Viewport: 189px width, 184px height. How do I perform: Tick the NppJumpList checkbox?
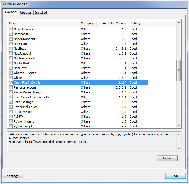[11, 53]
